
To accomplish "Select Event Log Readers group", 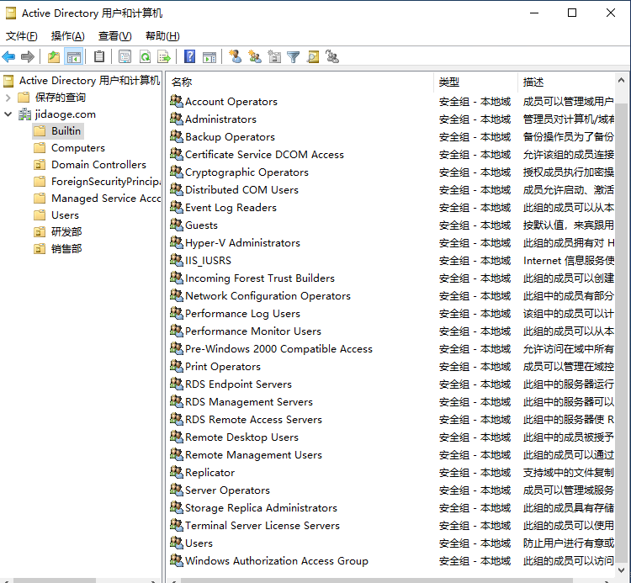I will tap(231, 208).
